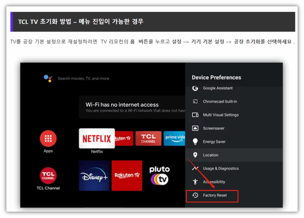Image resolution: width=304 pixels, height=218 pixels.
Task: Click the Location pin icon
Action: pyautogui.click(x=195, y=155)
